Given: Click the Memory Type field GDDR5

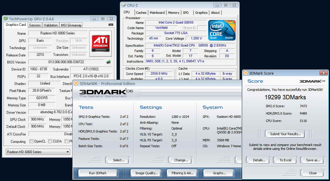Looking at the screenshot, I should click(42, 98).
